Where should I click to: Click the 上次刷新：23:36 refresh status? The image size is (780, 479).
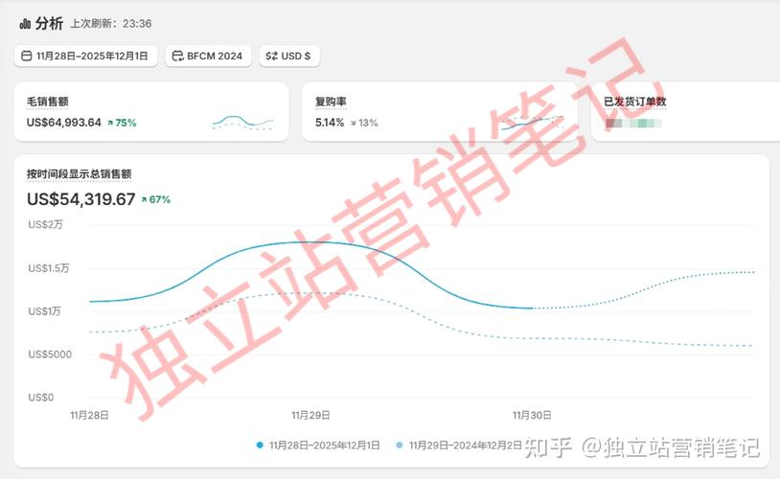111,23
